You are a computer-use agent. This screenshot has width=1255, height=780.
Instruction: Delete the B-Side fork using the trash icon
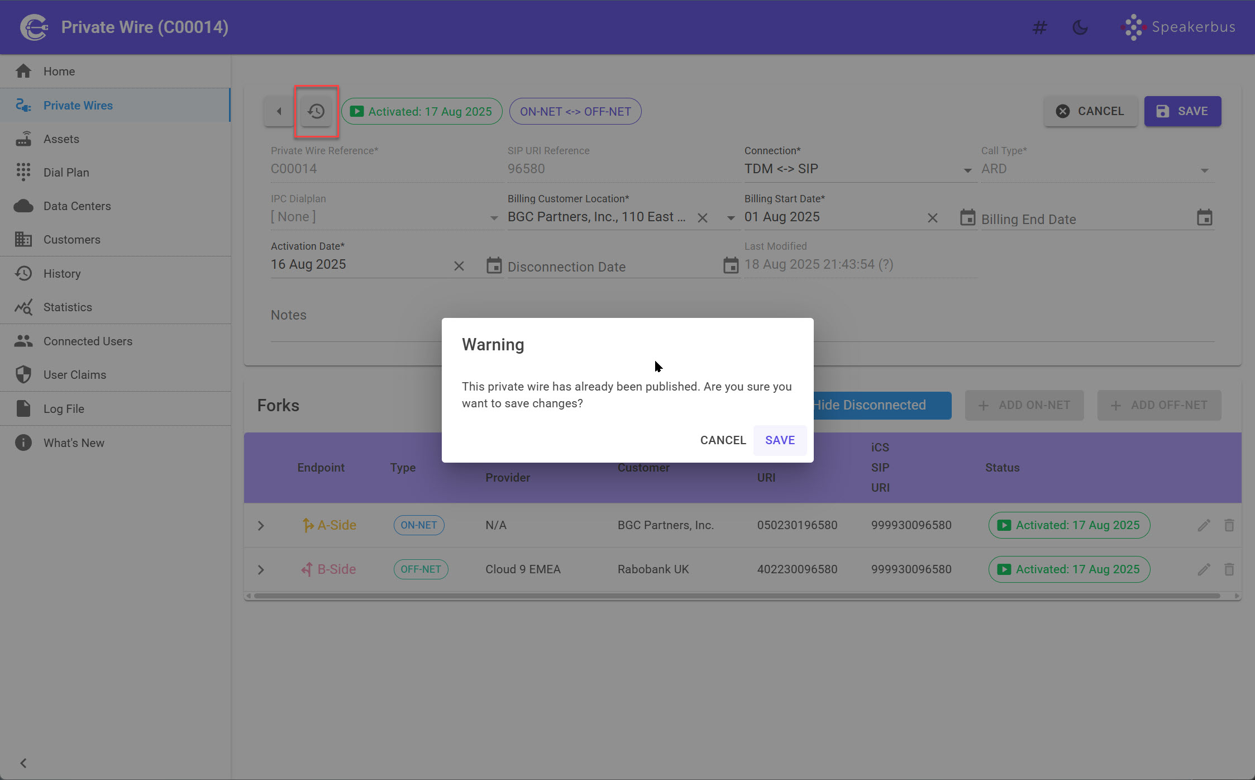tap(1229, 569)
